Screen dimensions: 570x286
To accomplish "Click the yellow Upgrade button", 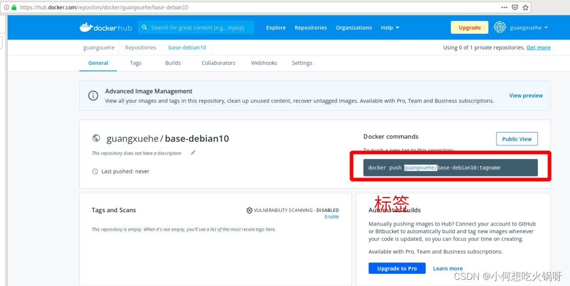I will [469, 28].
